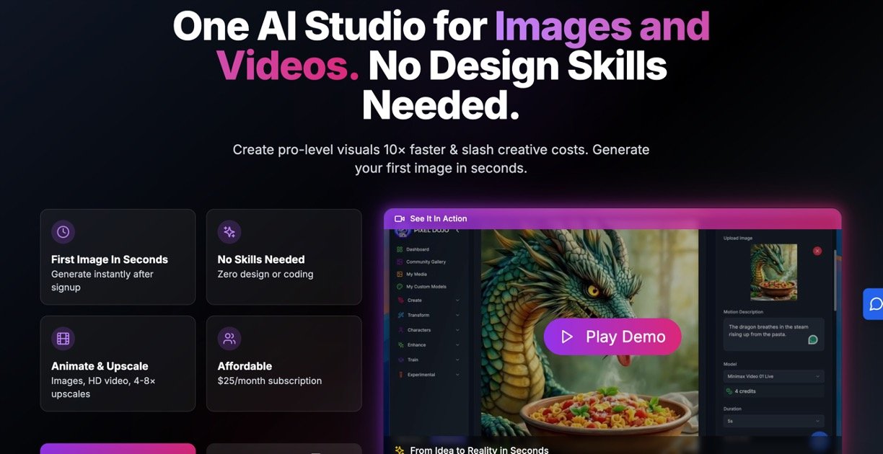Viewport: 883px width, 454px height.
Task: Open the Dashboard from the sidebar
Action: [398, 249]
